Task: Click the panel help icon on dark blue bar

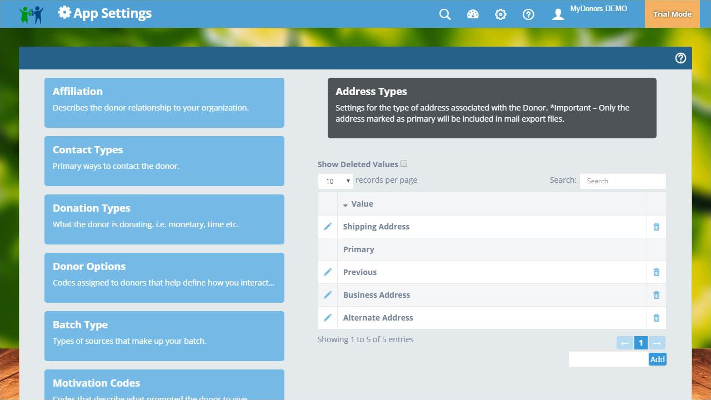Action: click(680, 58)
